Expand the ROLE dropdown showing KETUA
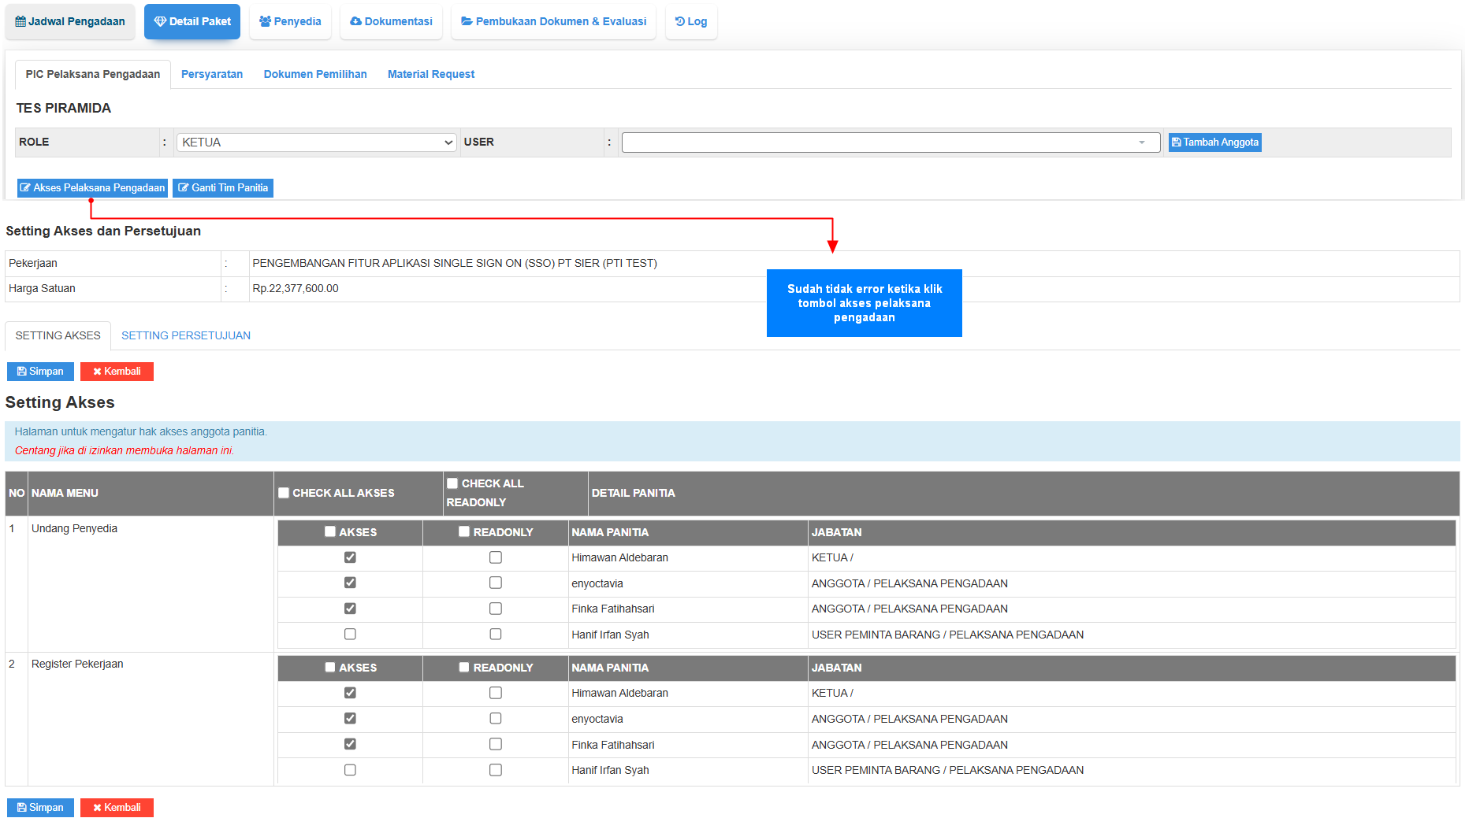The image size is (1469, 818). click(316, 143)
